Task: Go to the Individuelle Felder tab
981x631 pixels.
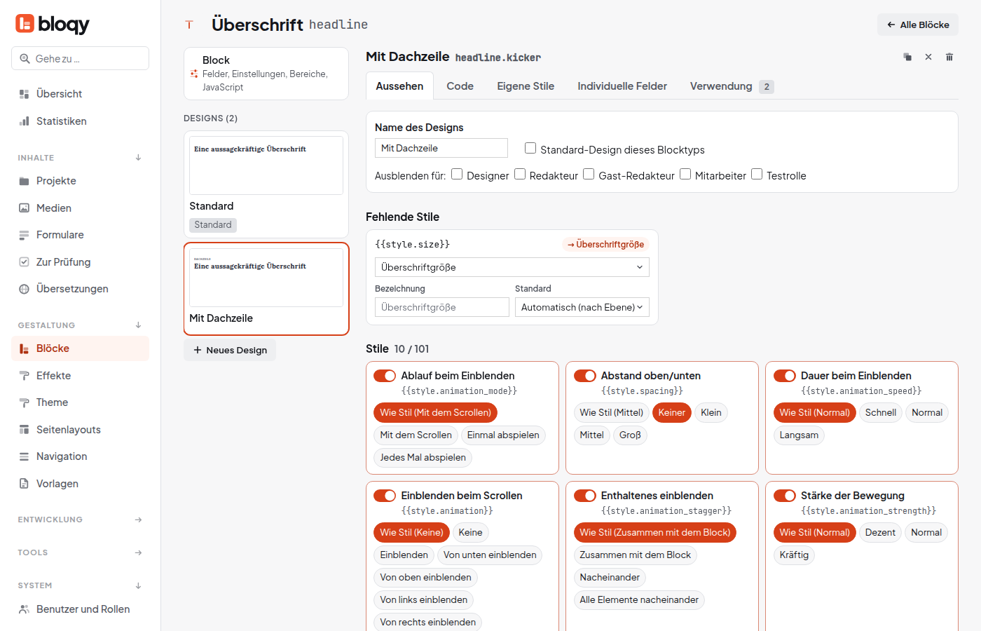Action: coord(622,86)
